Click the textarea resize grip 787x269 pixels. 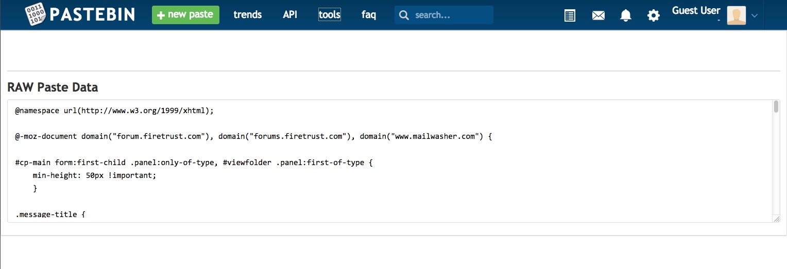point(777,219)
